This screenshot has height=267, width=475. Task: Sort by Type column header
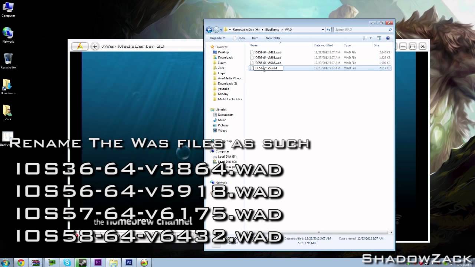347,45
